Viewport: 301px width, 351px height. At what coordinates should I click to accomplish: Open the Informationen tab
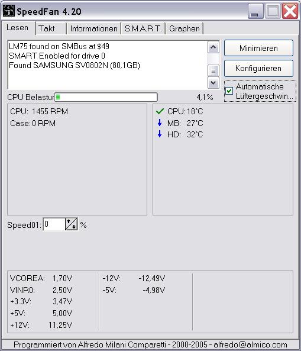click(93, 28)
